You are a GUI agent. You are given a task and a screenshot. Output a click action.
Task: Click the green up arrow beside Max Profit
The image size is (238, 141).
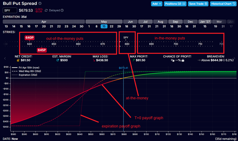tap(133, 60)
